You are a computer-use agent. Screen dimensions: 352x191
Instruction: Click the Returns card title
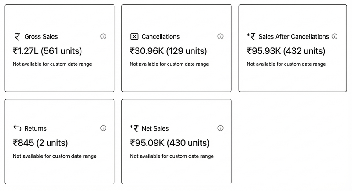point(35,129)
